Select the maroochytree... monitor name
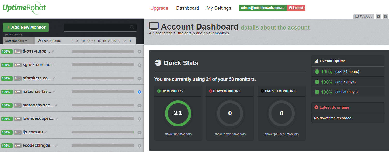Image resolution: width=389 pixels, height=152 pixels. pos(38,105)
